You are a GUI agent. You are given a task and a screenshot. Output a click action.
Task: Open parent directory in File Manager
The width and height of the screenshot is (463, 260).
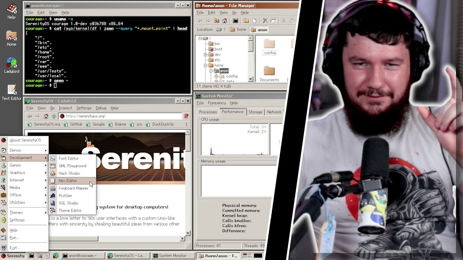217,21
